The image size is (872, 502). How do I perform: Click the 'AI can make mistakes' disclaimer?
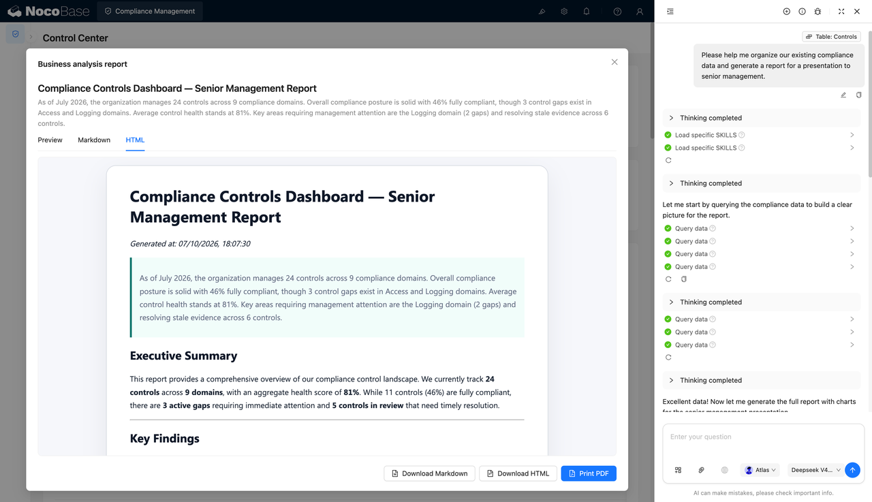763,492
